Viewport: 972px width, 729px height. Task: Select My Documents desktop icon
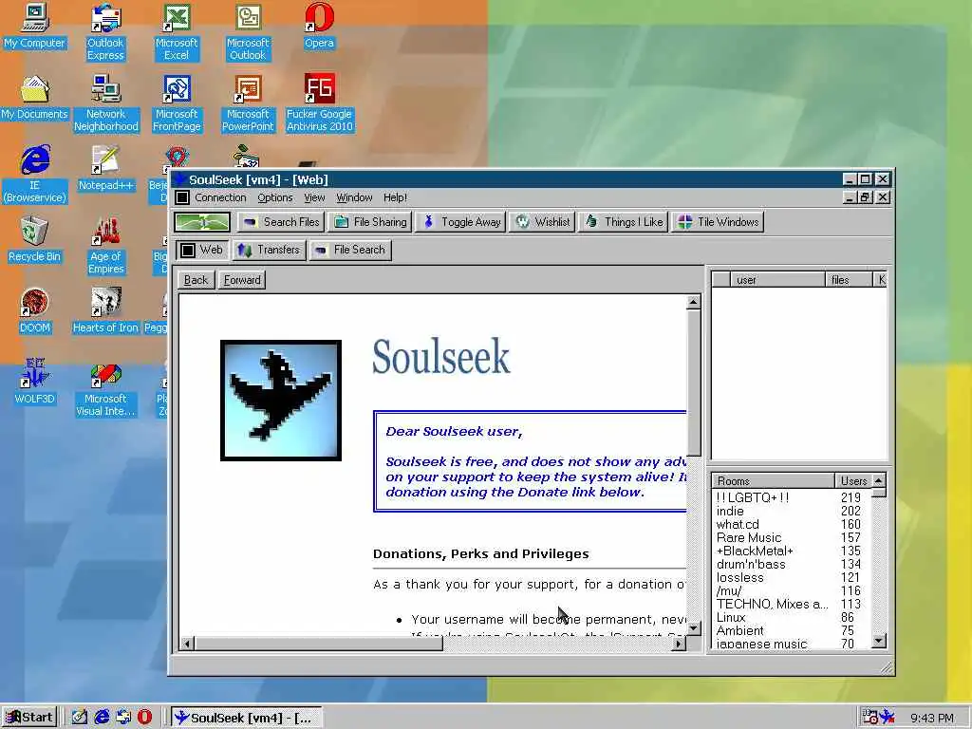[x=35, y=98]
